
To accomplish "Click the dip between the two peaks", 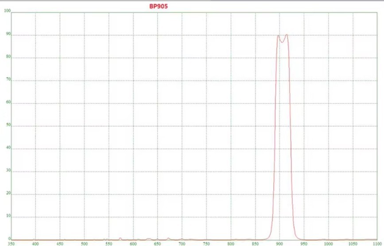I will (282, 42).
